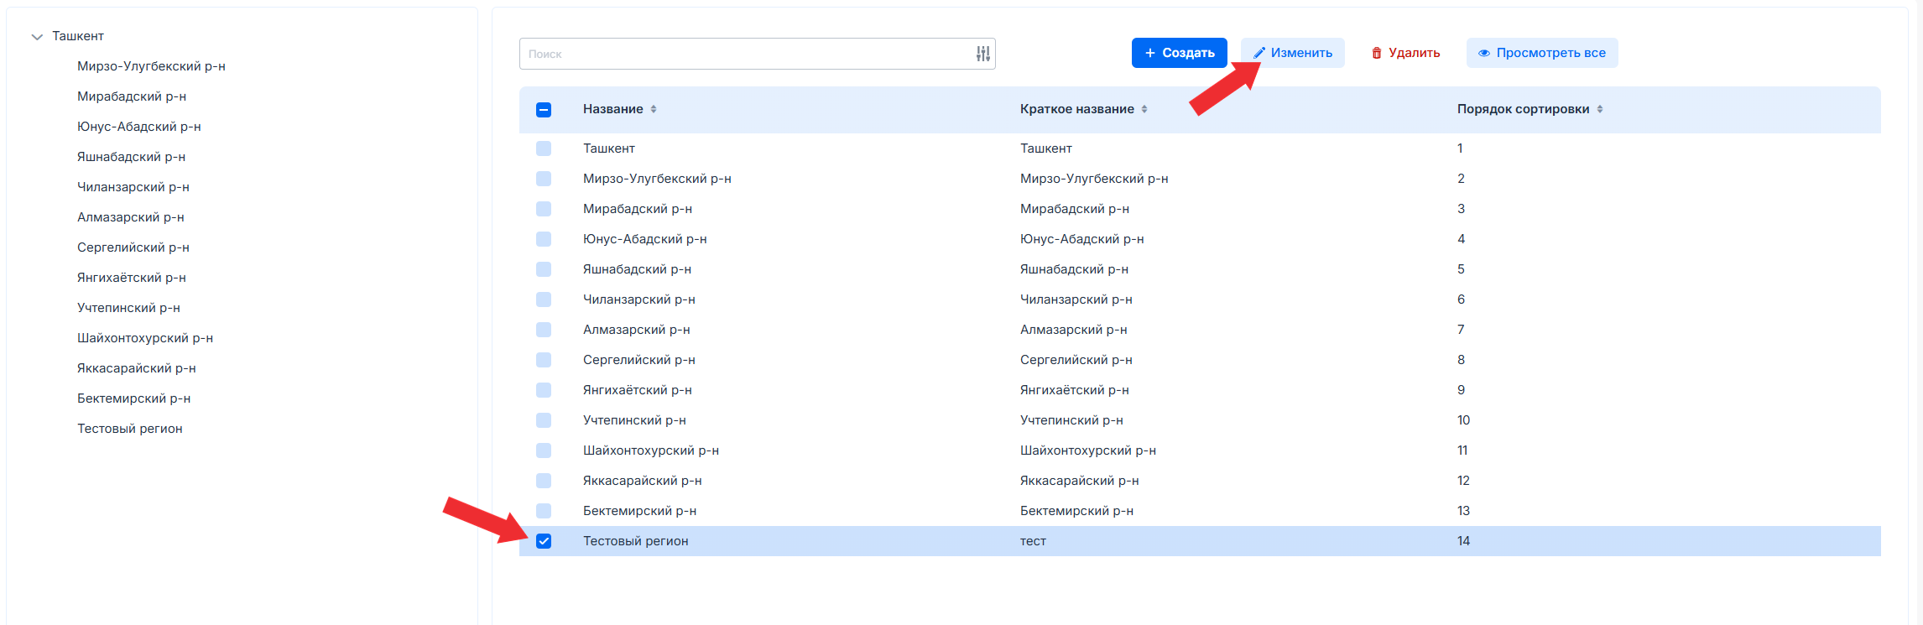
Task: Click the plus icon on Создать
Action: (x=1150, y=53)
